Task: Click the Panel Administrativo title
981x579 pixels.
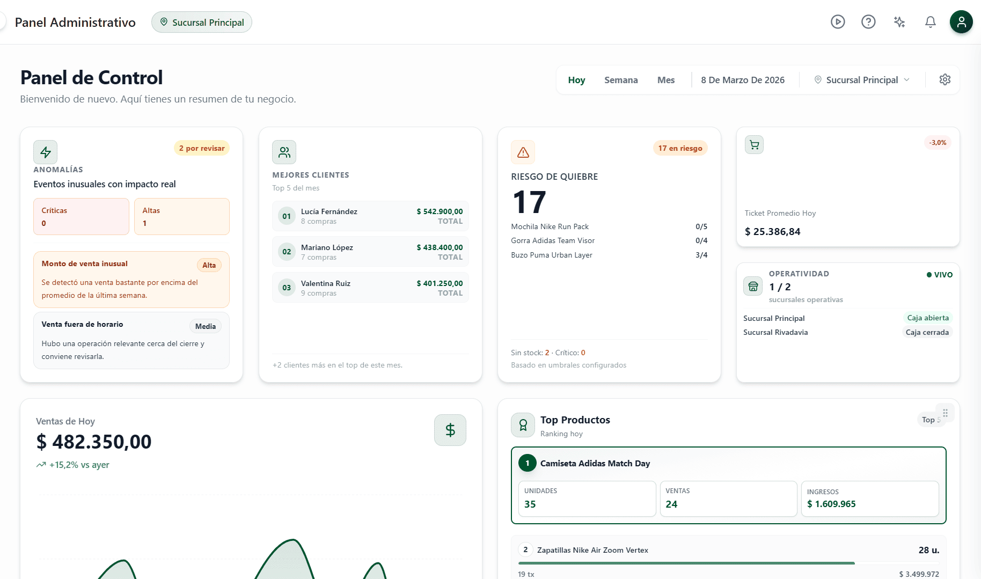Action: point(75,22)
